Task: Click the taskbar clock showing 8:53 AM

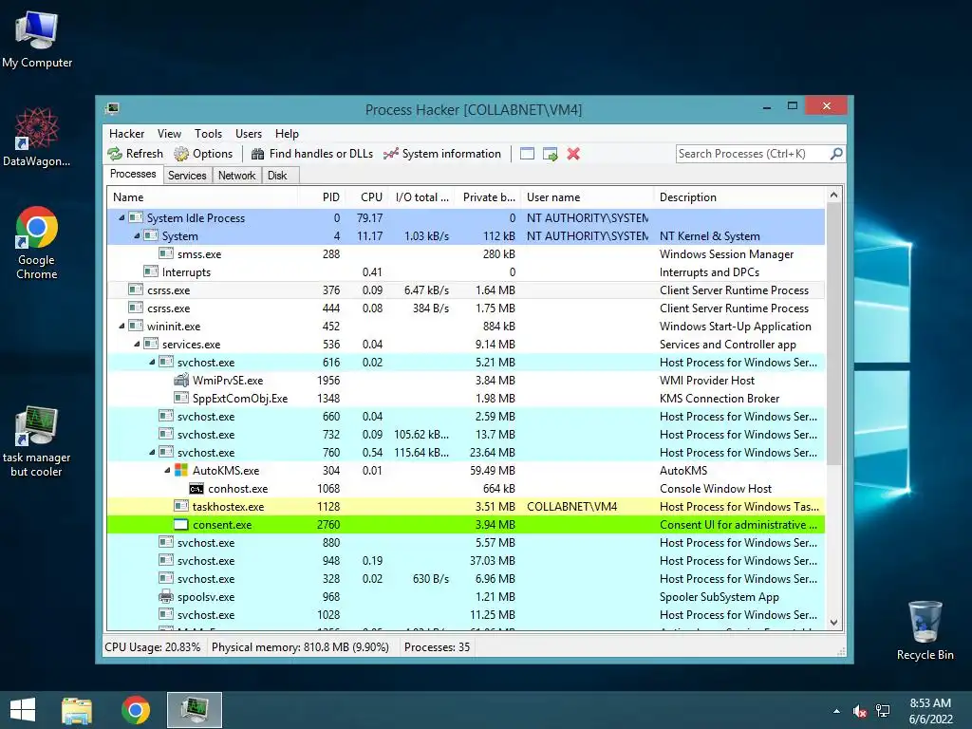Action: pyautogui.click(x=930, y=711)
